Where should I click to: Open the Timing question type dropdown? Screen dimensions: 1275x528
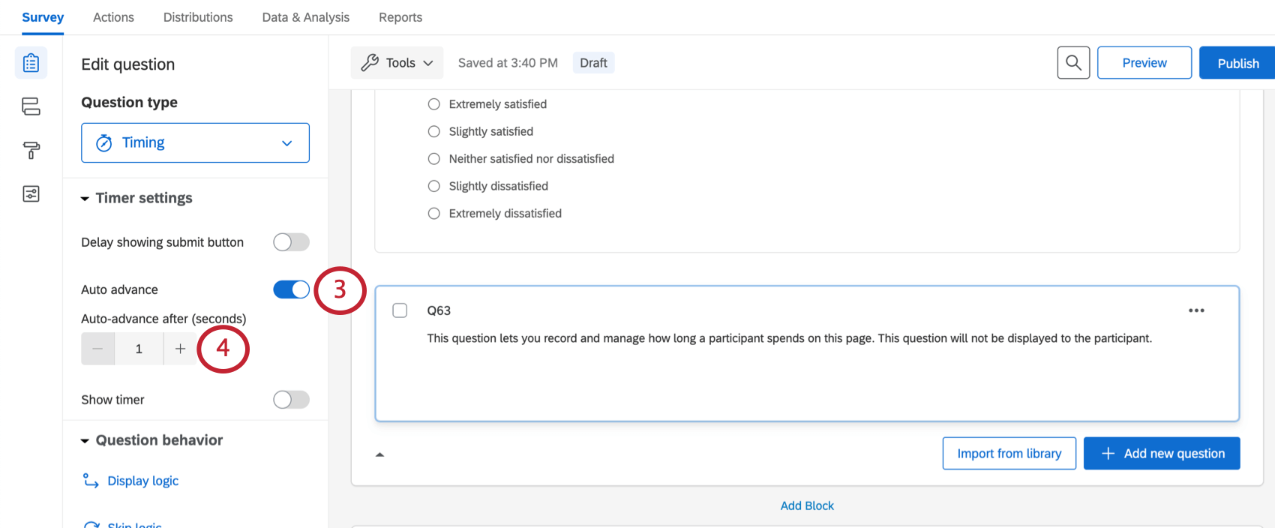pyautogui.click(x=195, y=142)
